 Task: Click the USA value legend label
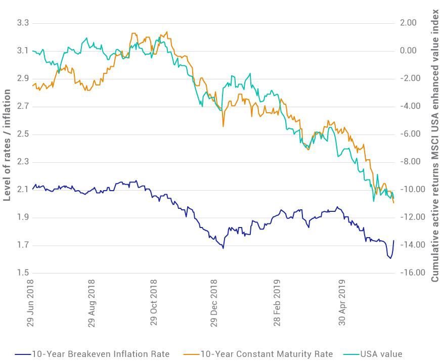(x=381, y=354)
